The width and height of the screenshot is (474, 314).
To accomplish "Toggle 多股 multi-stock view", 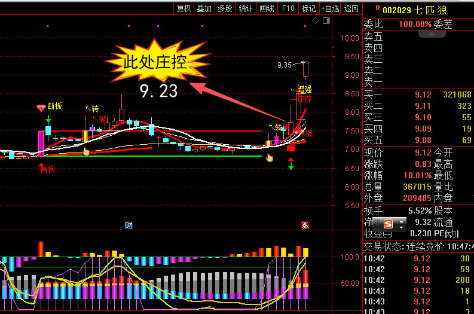I will point(225,8).
